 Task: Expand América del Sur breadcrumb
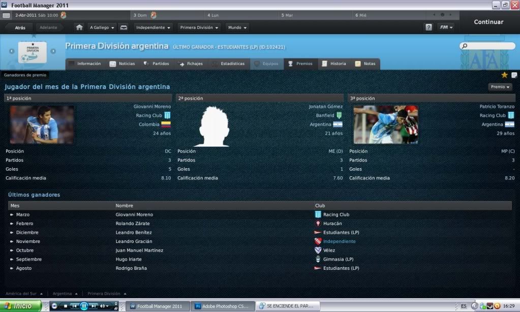coord(24,294)
